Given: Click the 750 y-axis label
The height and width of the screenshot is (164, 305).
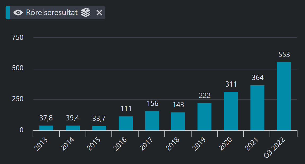Looking at the screenshot, I should [x=18, y=38].
